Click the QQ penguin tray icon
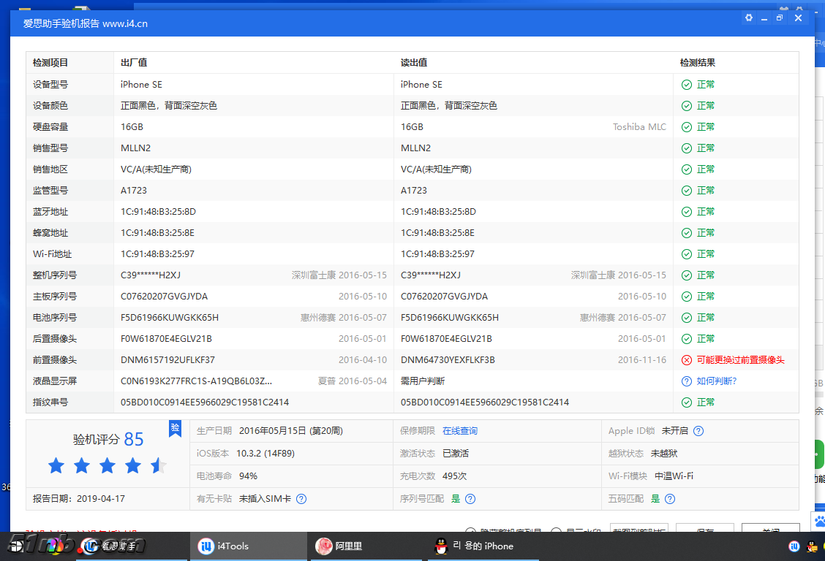This screenshot has width=825, height=561. point(812,546)
